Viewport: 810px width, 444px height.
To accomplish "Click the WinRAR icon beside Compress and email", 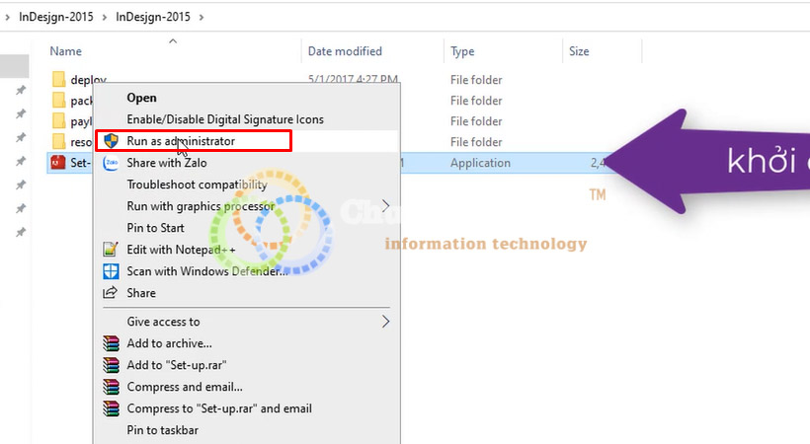I will [x=111, y=387].
